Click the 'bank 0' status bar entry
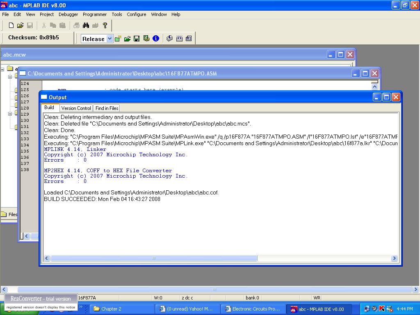The image size is (420, 315). pos(252,298)
